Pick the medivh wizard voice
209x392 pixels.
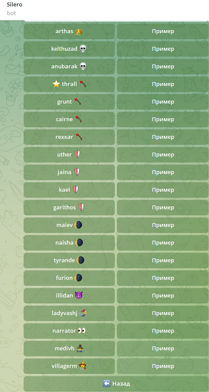[x=69, y=349]
